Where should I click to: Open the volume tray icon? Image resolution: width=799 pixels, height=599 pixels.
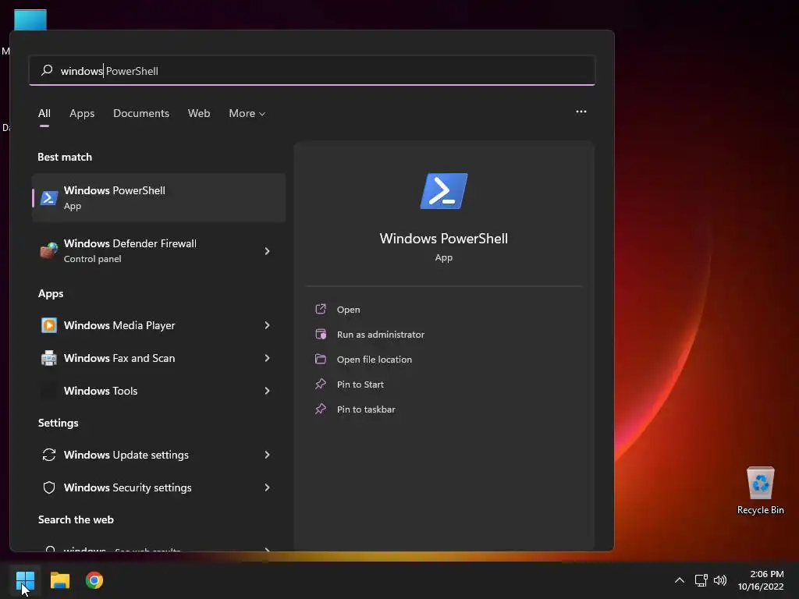tap(720, 580)
